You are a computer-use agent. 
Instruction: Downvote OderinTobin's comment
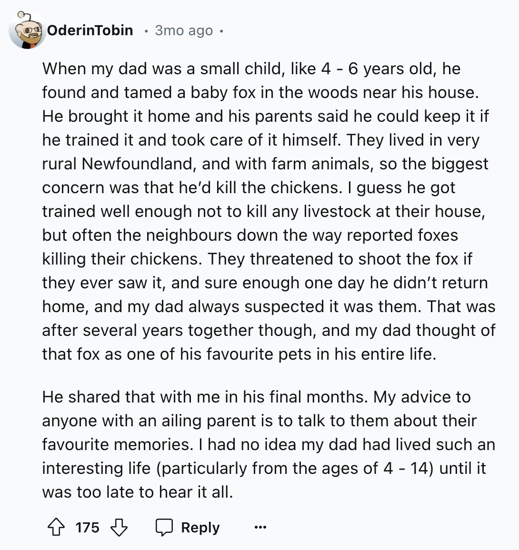(x=119, y=527)
